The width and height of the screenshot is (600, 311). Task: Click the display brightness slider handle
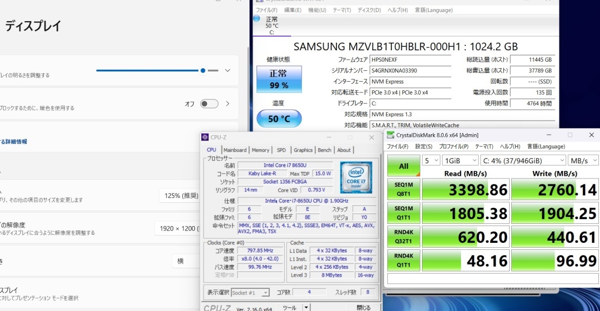[203, 70]
